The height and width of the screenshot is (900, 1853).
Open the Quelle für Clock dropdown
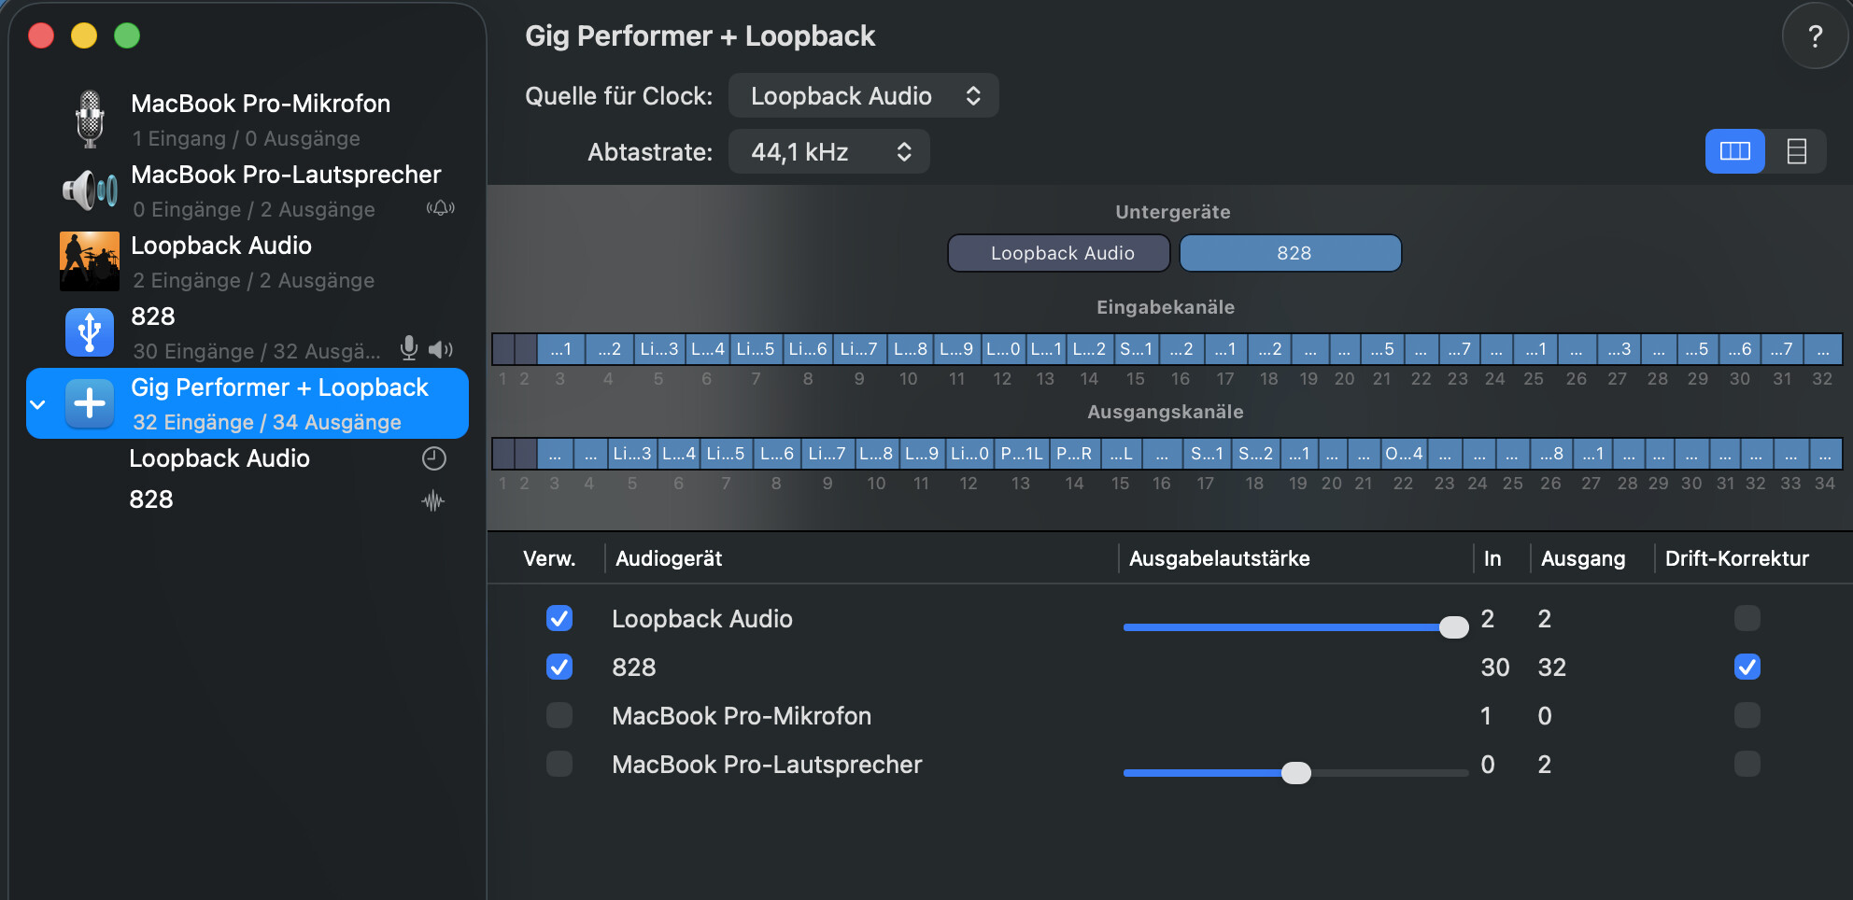coord(863,96)
